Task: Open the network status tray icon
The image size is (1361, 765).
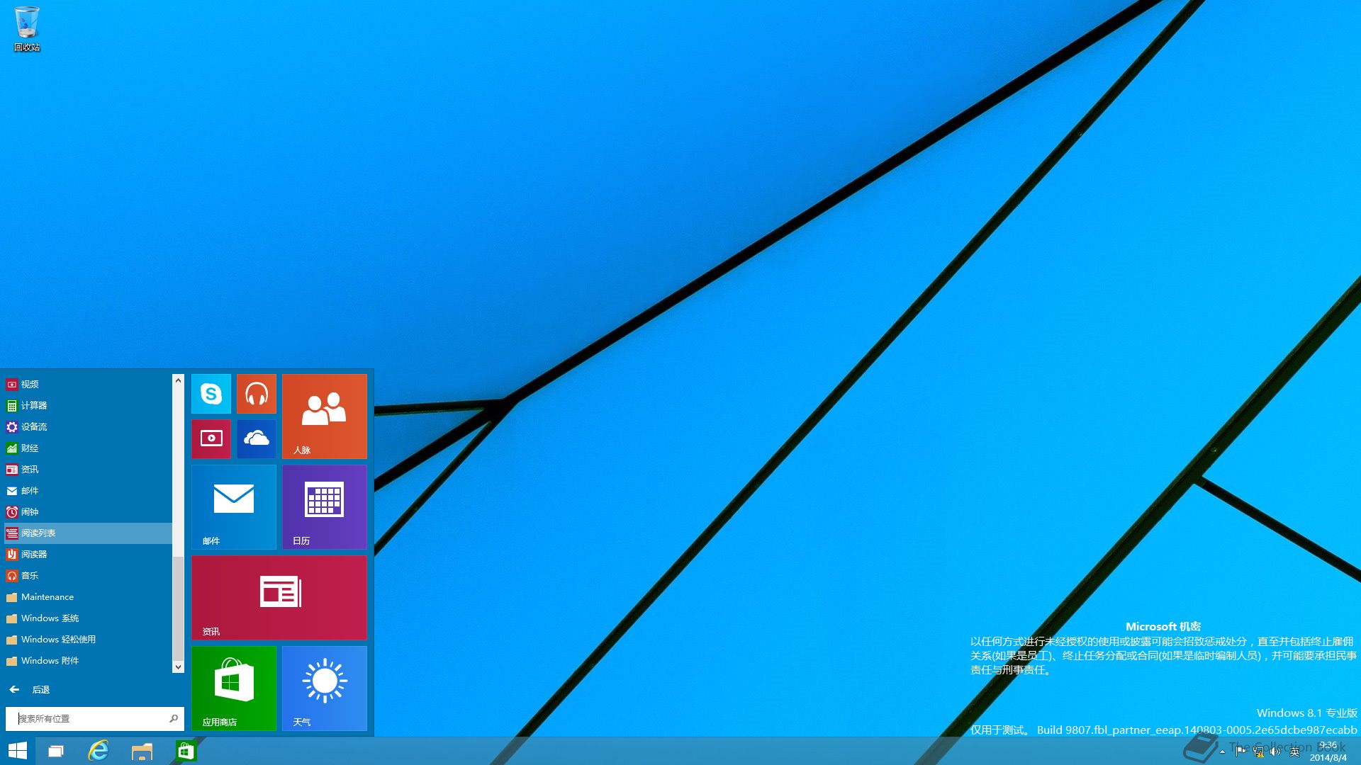Action: [1258, 752]
